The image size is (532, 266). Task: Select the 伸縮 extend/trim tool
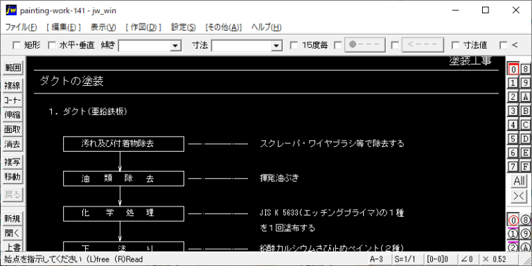click(x=12, y=115)
